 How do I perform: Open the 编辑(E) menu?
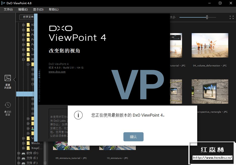(23, 10)
